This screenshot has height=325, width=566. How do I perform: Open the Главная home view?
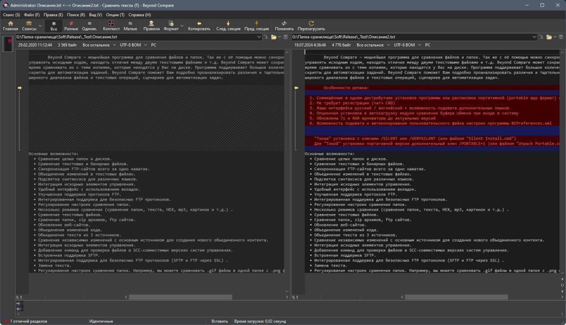(x=10, y=25)
